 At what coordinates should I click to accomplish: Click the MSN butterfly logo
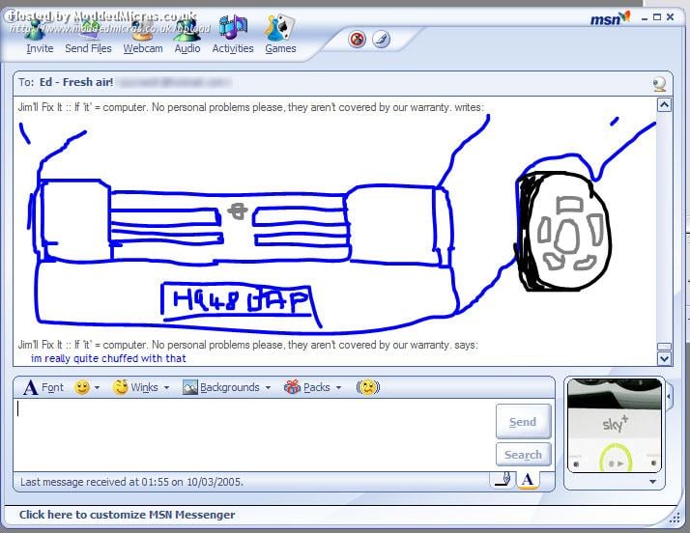[x=611, y=18]
